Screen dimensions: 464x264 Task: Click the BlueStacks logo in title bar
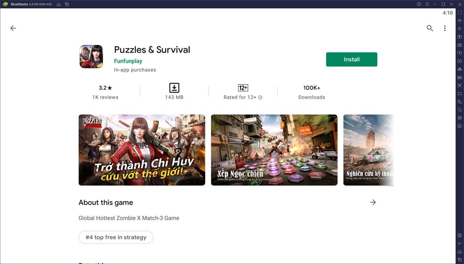(5, 4)
